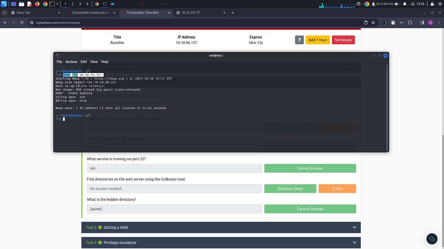Launch Firefox from the taskbar

tap(37, 4)
